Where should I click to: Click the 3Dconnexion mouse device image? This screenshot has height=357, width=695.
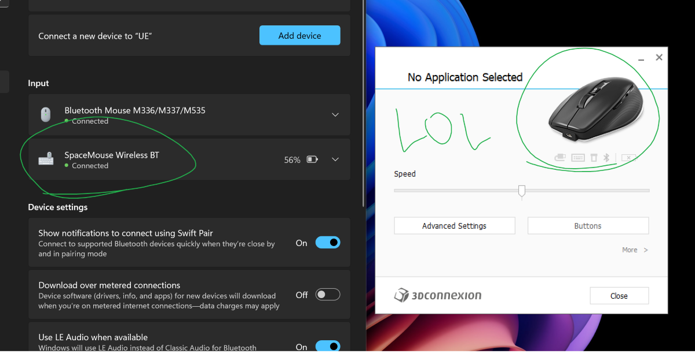(595, 110)
